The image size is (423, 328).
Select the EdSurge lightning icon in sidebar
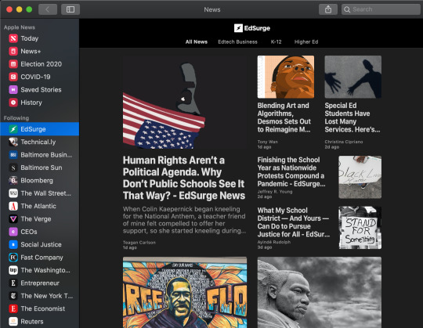click(13, 129)
